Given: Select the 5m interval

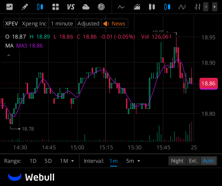Looking at the screenshot, I should pyautogui.click(x=130, y=161).
